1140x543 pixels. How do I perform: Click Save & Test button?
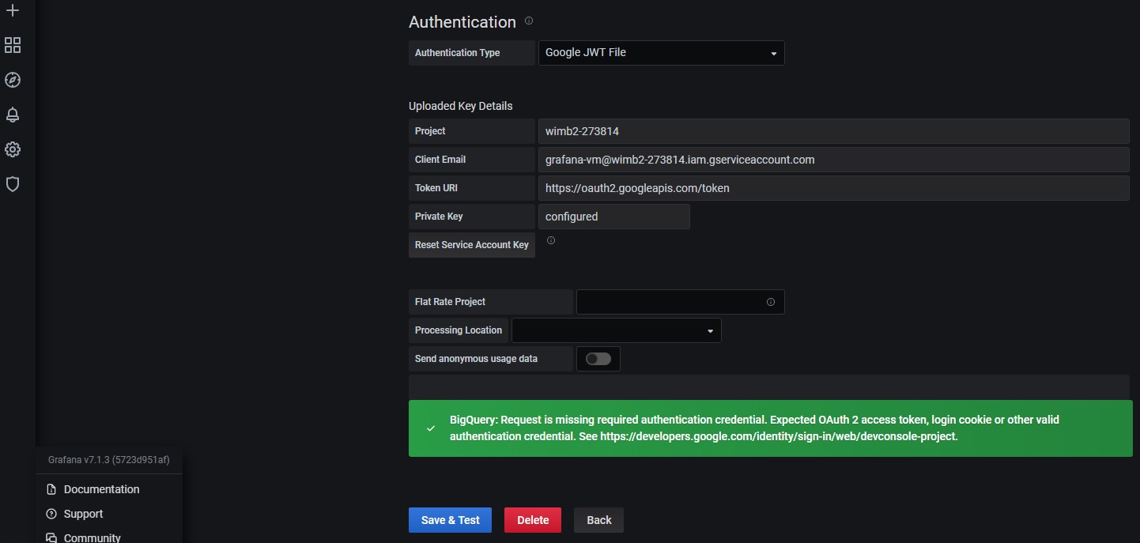pos(450,520)
